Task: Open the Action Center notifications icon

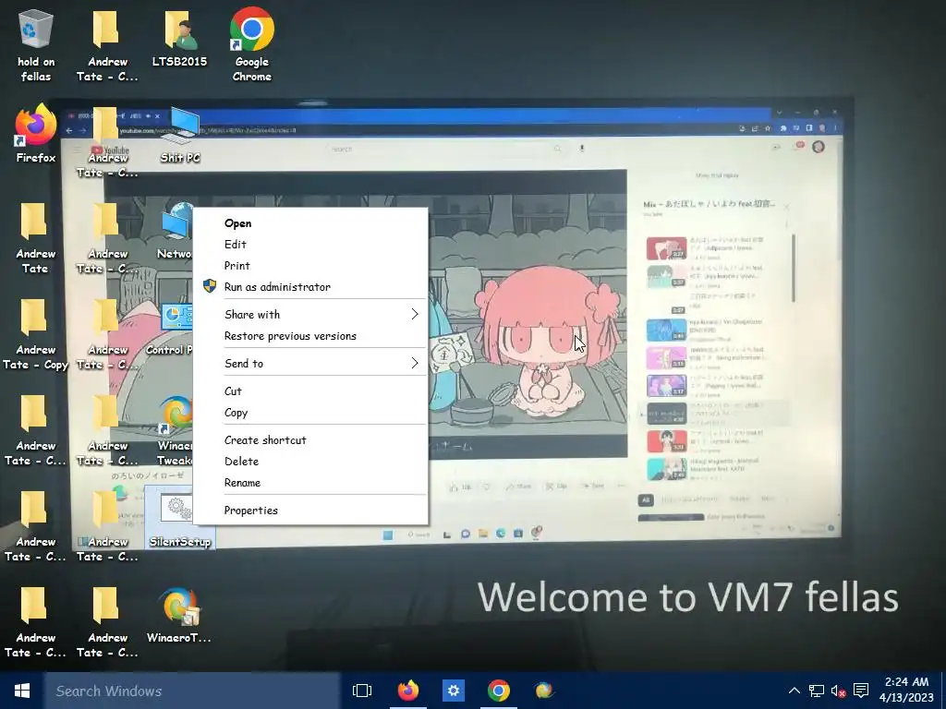Action: [861, 691]
